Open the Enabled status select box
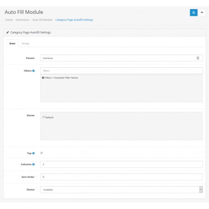Image resolution: width=209 pixels, height=209 pixels. point(121,189)
